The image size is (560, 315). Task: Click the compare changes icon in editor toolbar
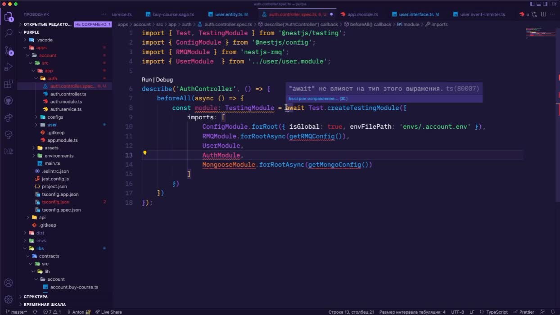534,14
